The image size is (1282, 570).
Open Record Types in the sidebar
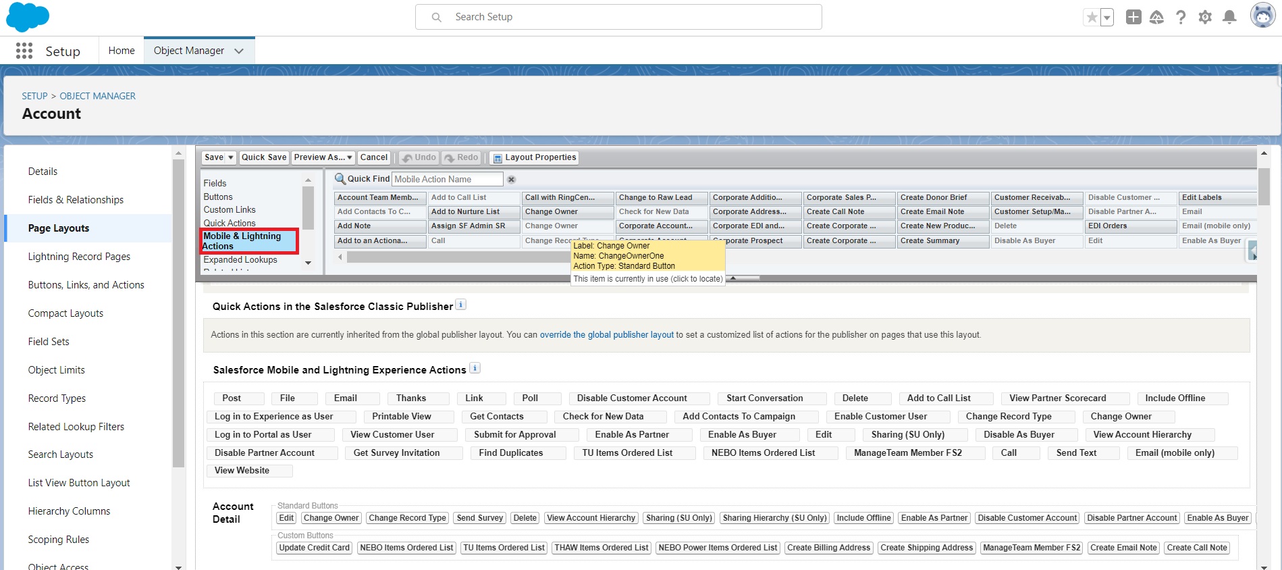(57, 398)
